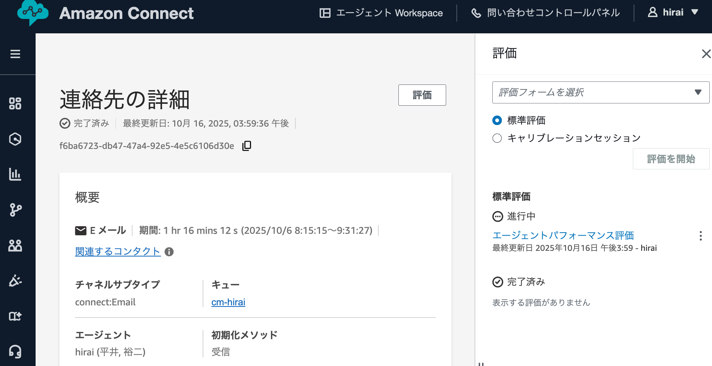Open the analytics bar-chart icon
Viewport: 712px width, 366px height.
(x=15, y=175)
